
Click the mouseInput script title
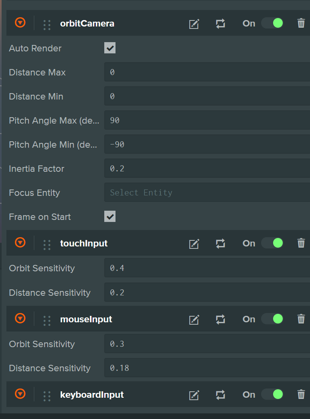[86, 319]
